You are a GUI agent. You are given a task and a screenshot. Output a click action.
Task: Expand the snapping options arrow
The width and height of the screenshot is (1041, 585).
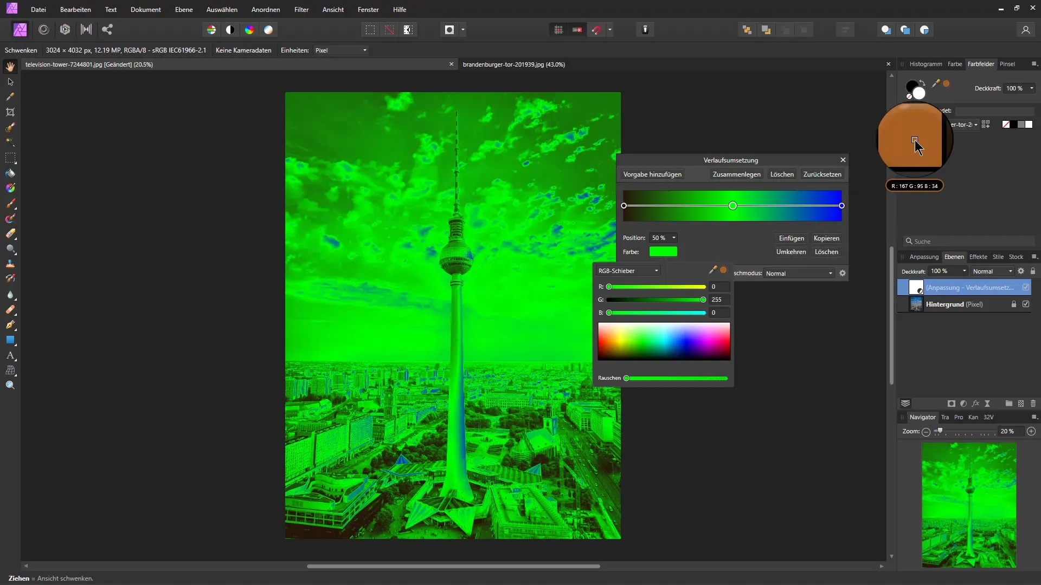610,30
